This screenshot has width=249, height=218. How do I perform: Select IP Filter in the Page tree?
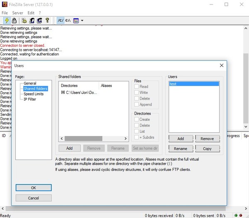31,99
